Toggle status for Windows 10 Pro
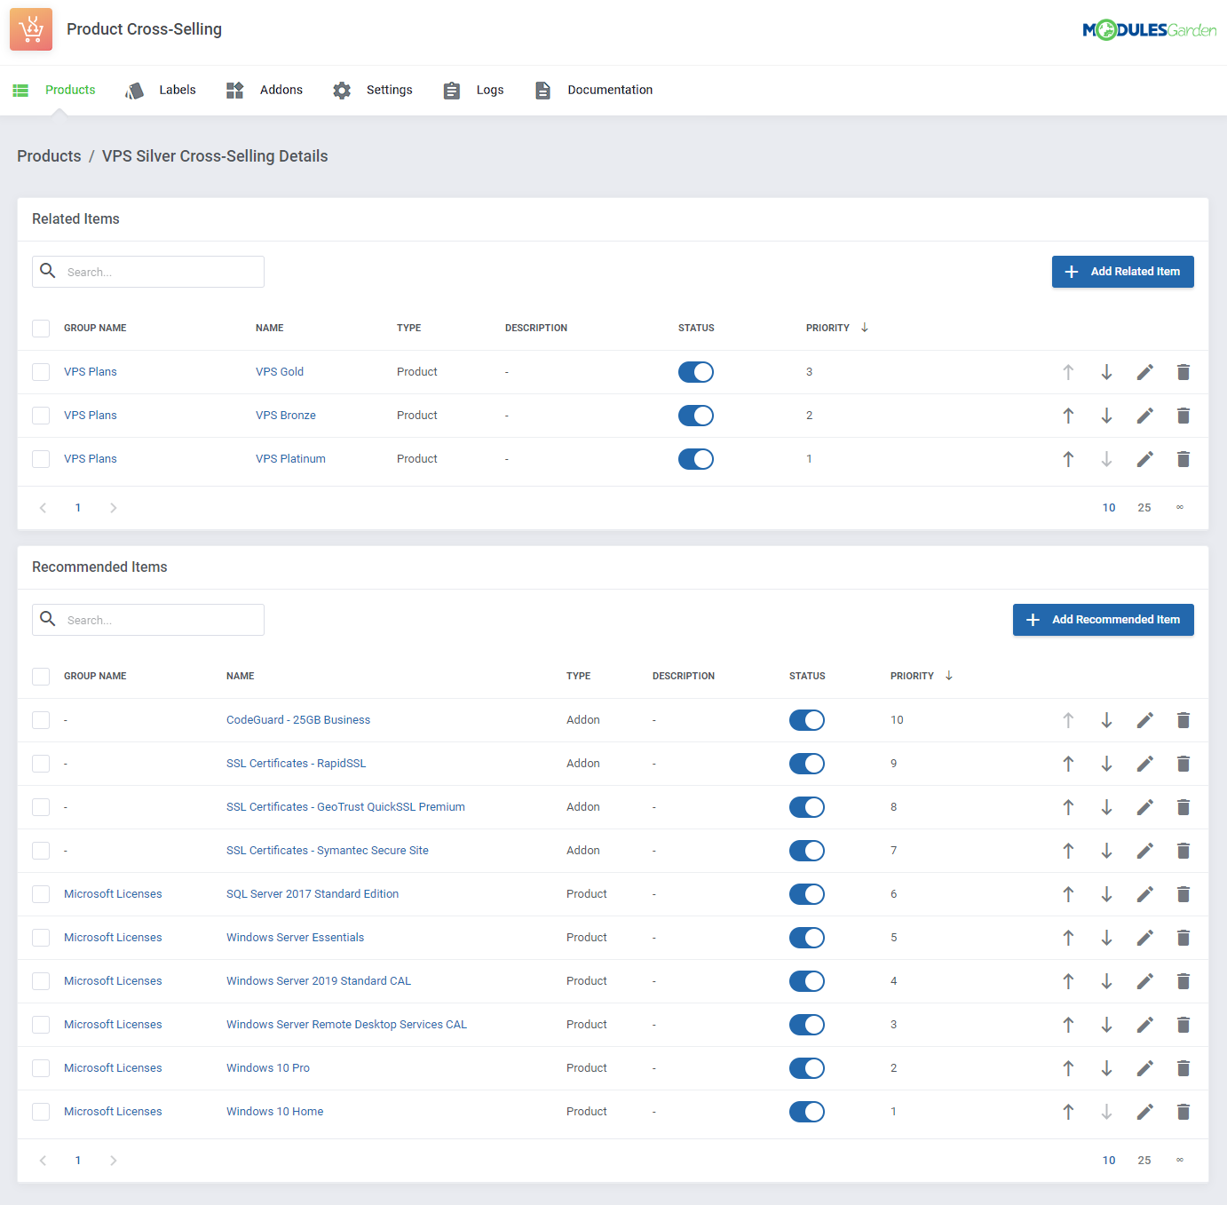 tap(807, 1068)
